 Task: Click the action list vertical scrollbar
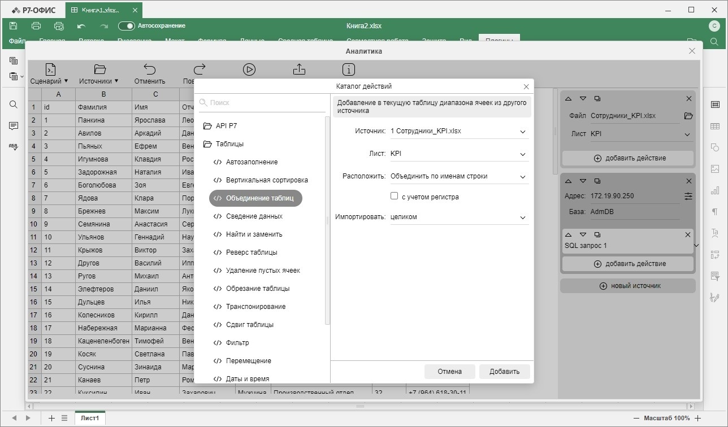[x=327, y=220]
